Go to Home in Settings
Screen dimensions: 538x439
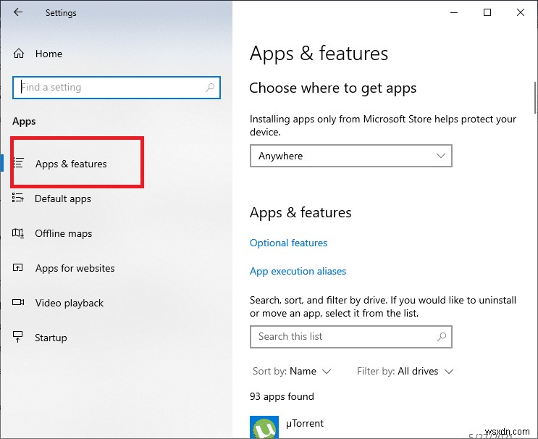click(49, 54)
